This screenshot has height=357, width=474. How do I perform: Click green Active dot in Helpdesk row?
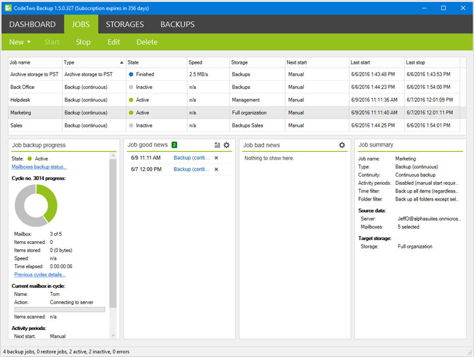[x=131, y=100]
